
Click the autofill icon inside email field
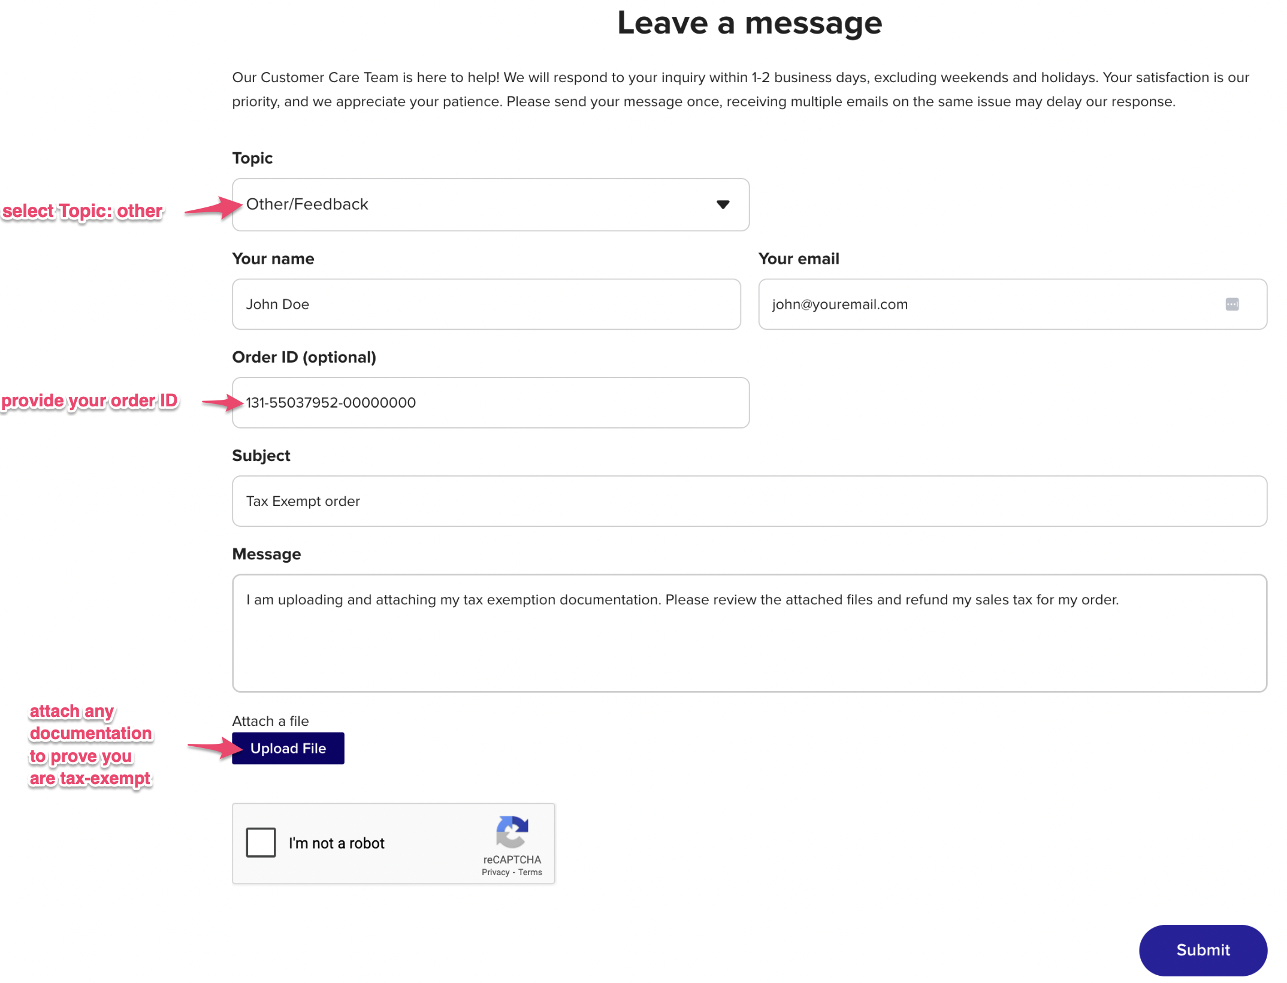coord(1232,304)
